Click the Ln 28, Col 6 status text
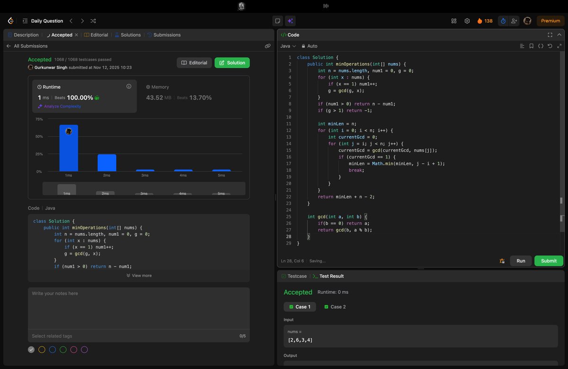 (293, 261)
